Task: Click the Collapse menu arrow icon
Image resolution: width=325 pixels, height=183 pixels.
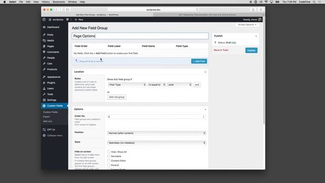Action: pyautogui.click(x=44, y=136)
